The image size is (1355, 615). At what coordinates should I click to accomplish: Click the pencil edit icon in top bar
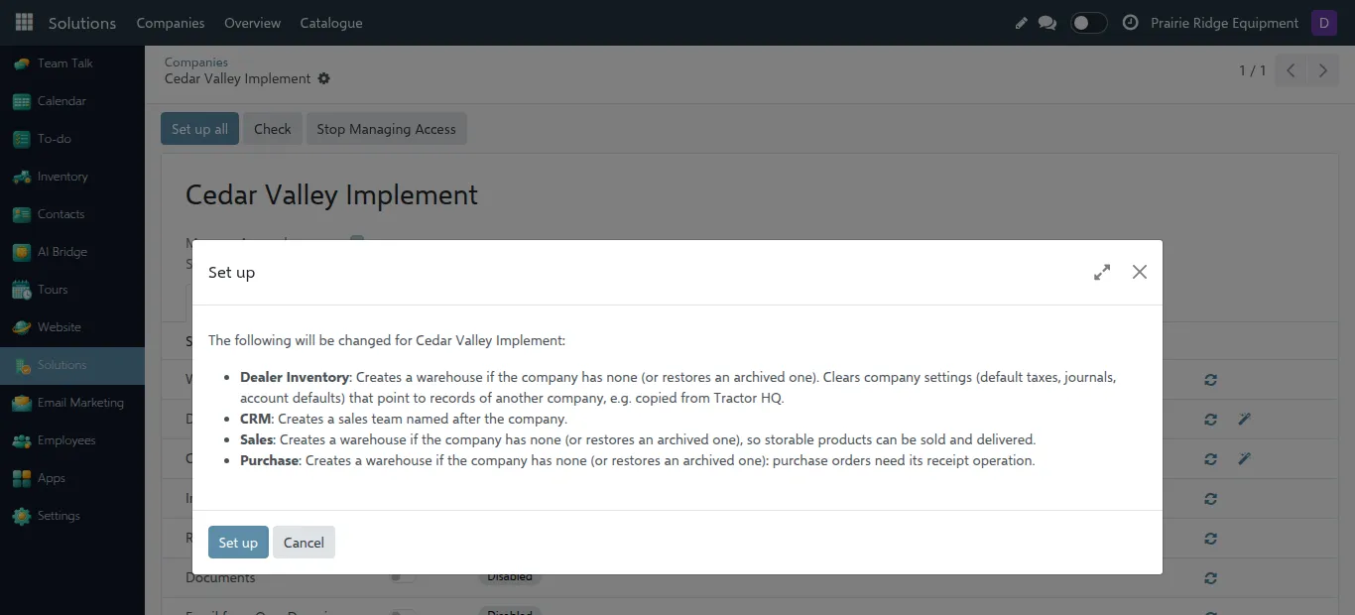tap(1021, 23)
